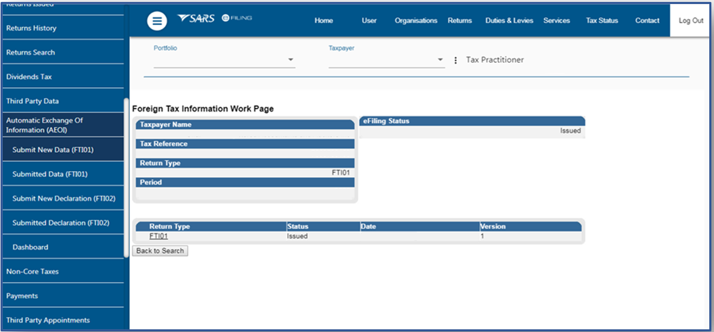Image resolution: width=714 pixels, height=332 pixels.
Task: Select Submit New Data (FTI01)
Action: click(x=53, y=150)
